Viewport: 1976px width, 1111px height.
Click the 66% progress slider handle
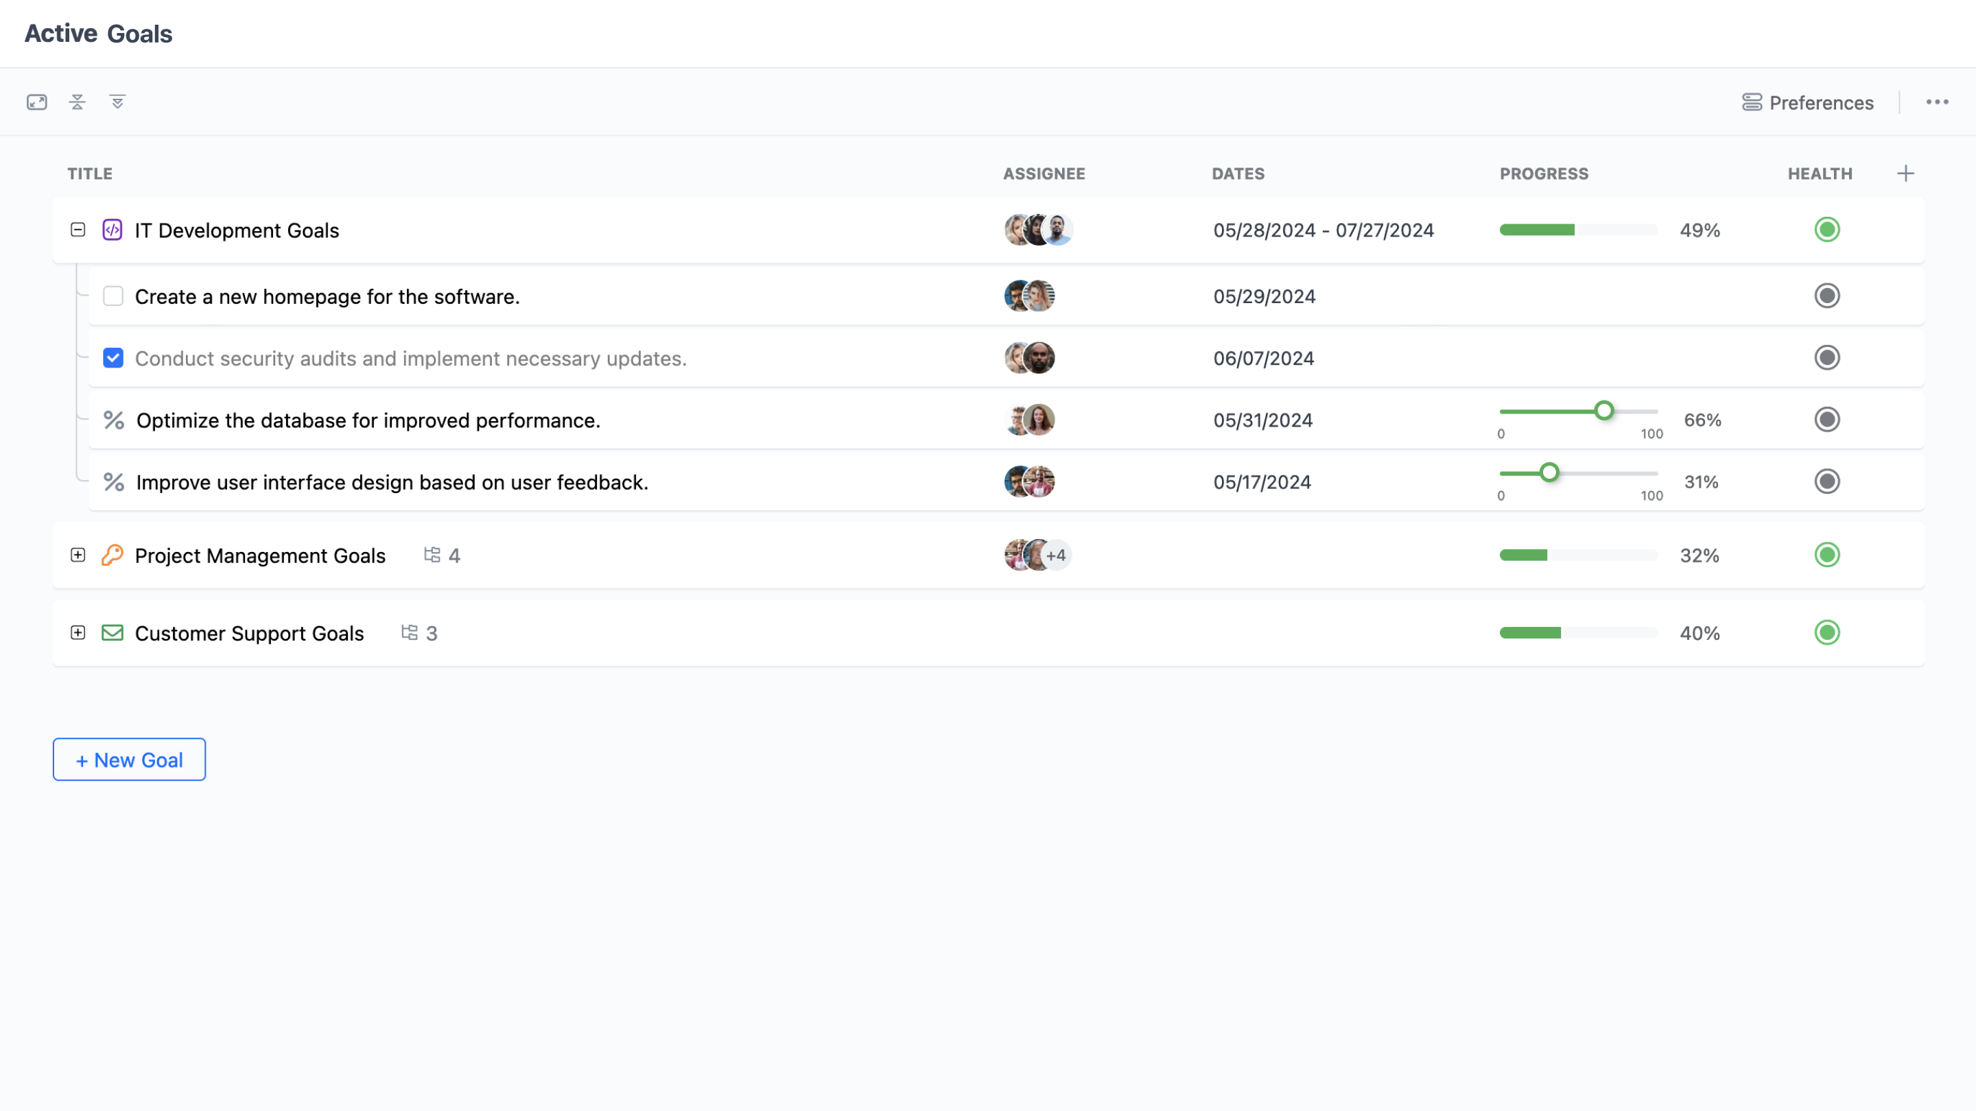tap(1603, 411)
